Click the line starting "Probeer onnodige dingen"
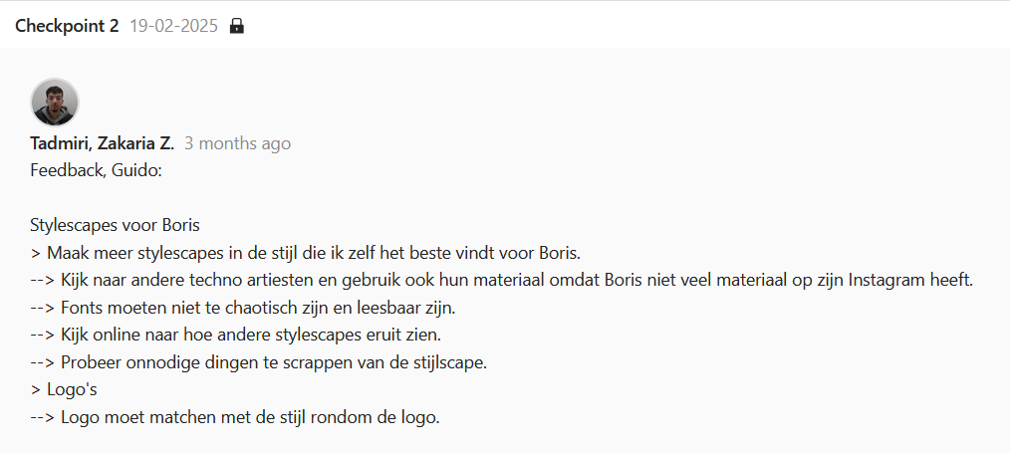Viewport: 1010px width, 453px height. (259, 361)
